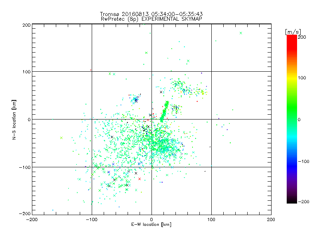The height and width of the screenshot is (239, 319).
Task: Click the title line "Tromsø 20160813 05:34:00-05:35:43"
Action: click(x=151, y=14)
